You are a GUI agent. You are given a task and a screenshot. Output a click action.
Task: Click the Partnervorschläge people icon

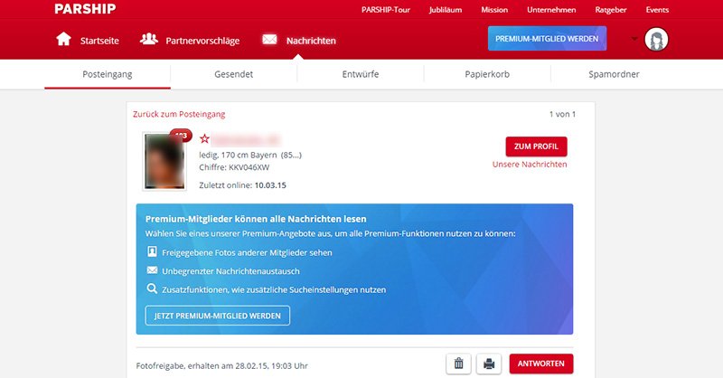click(x=149, y=39)
